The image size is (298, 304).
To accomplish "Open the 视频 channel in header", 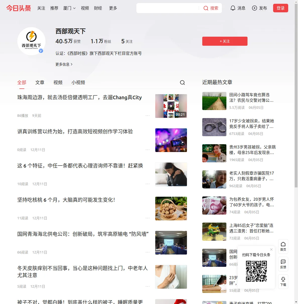I will [x=85, y=8].
